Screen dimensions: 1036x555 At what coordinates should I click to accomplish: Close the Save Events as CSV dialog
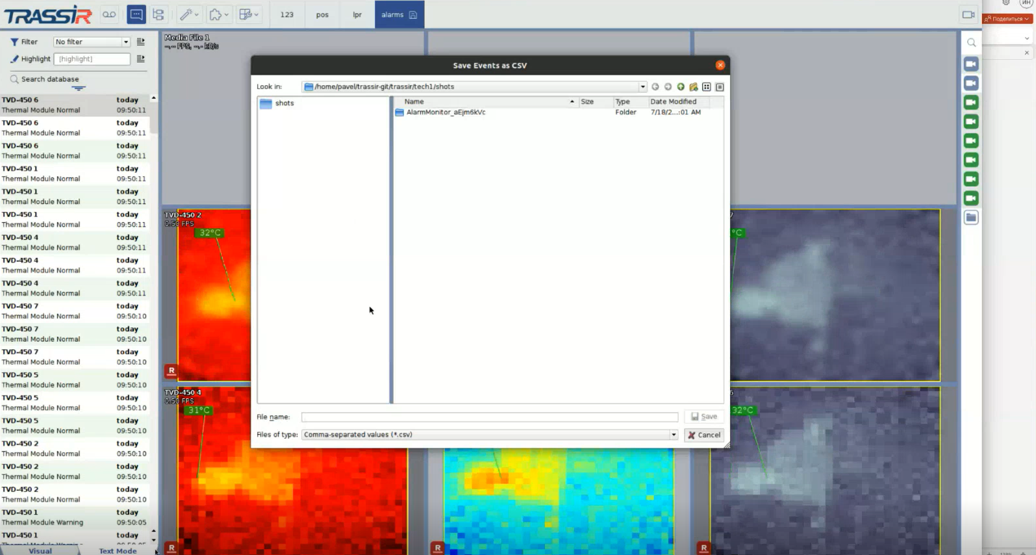720,65
